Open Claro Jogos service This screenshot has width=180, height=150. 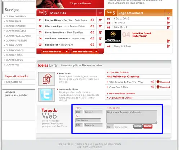point(14,46)
